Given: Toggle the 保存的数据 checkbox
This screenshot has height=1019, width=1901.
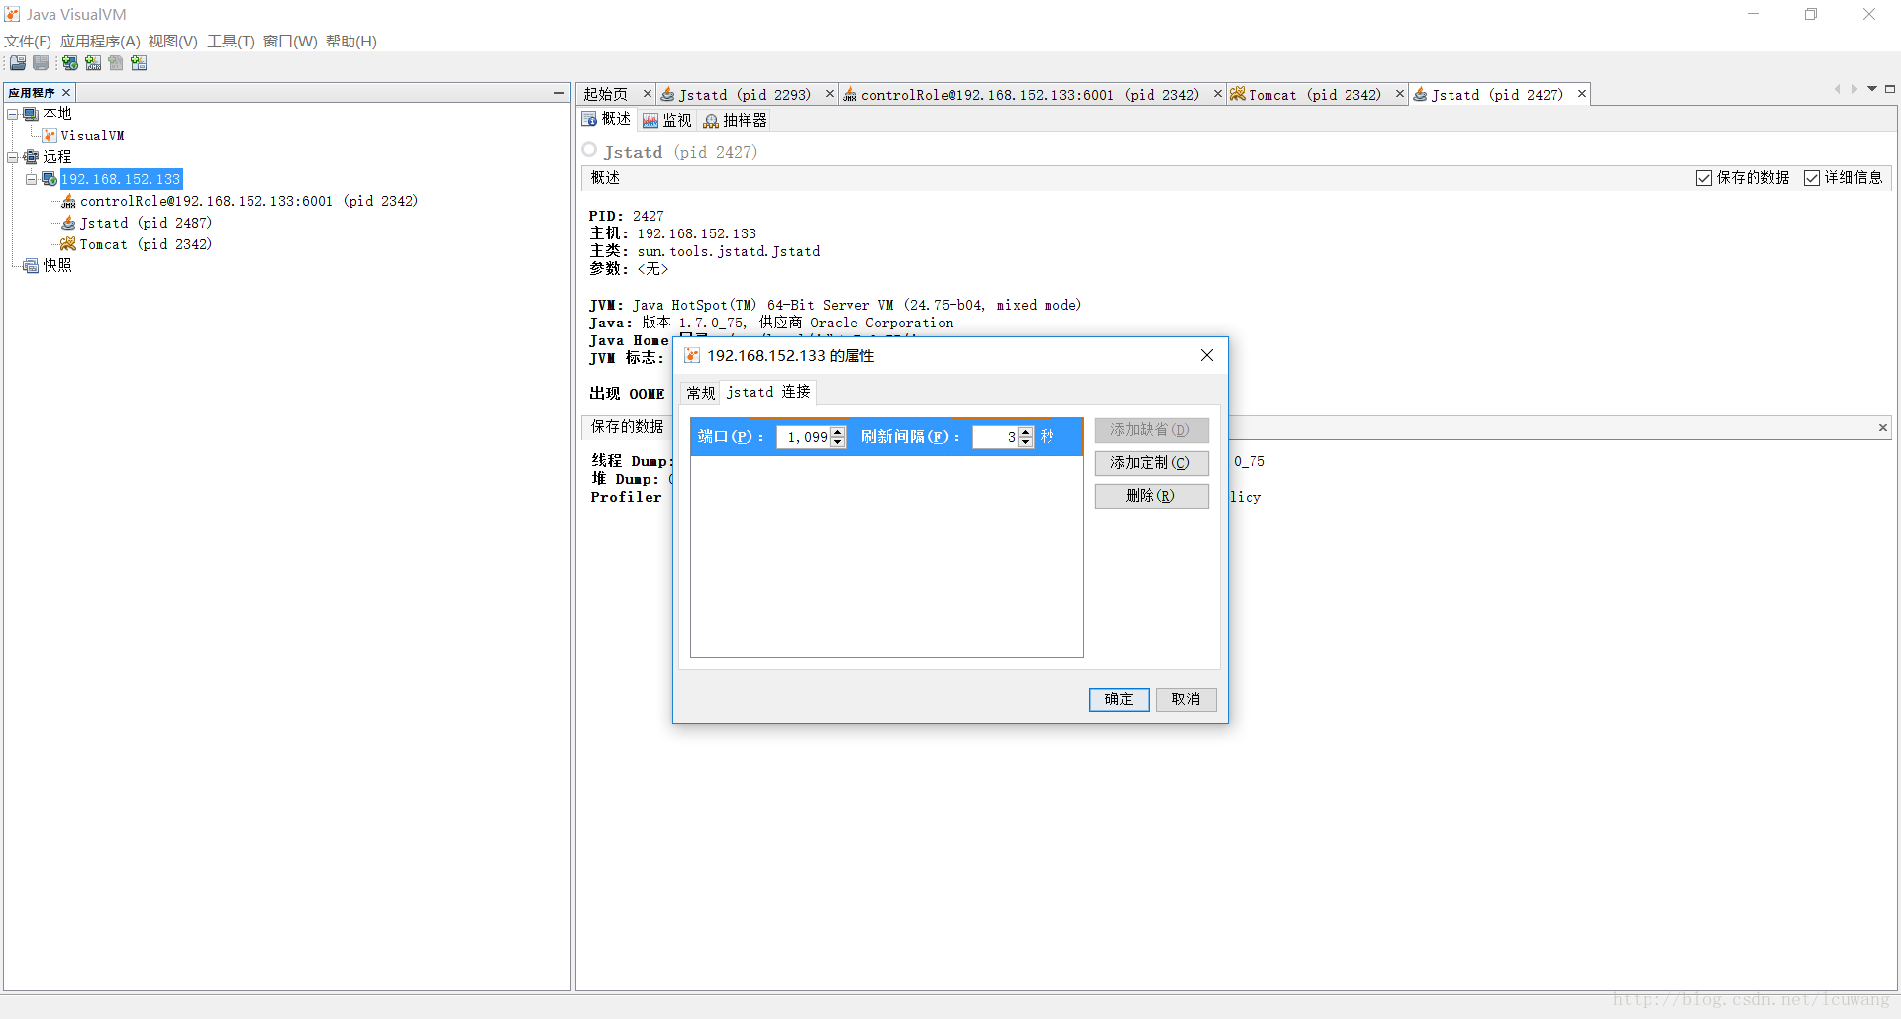Looking at the screenshot, I should click(1703, 178).
